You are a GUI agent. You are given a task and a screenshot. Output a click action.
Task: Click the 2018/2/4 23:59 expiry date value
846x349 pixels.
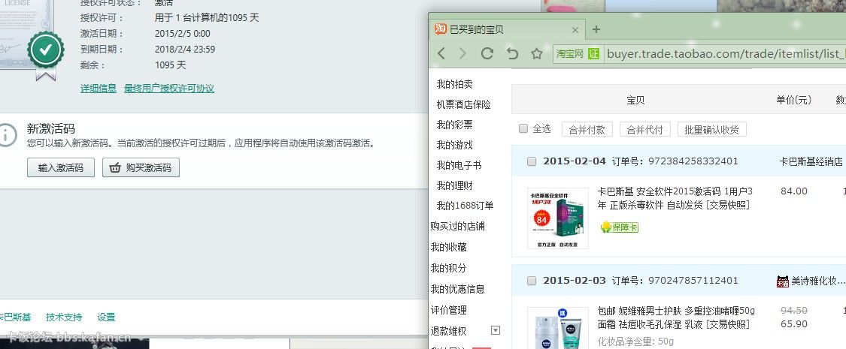[185, 50]
